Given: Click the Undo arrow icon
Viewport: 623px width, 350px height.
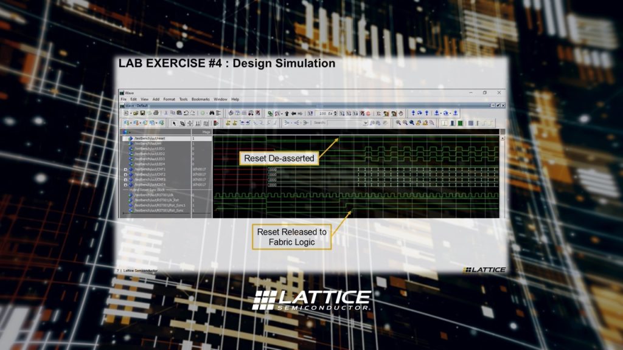Looking at the screenshot, I should click(x=186, y=114).
